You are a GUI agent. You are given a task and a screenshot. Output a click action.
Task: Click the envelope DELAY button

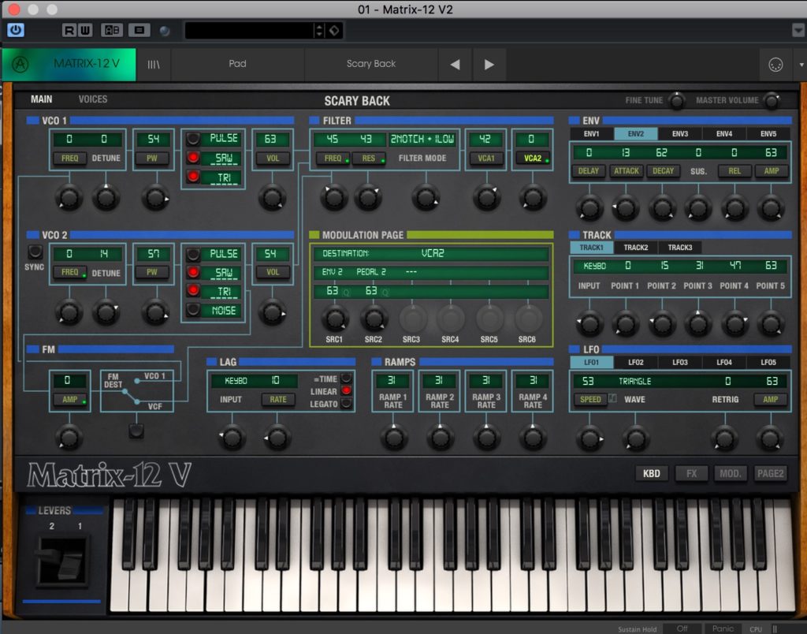pyautogui.click(x=588, y=171)
